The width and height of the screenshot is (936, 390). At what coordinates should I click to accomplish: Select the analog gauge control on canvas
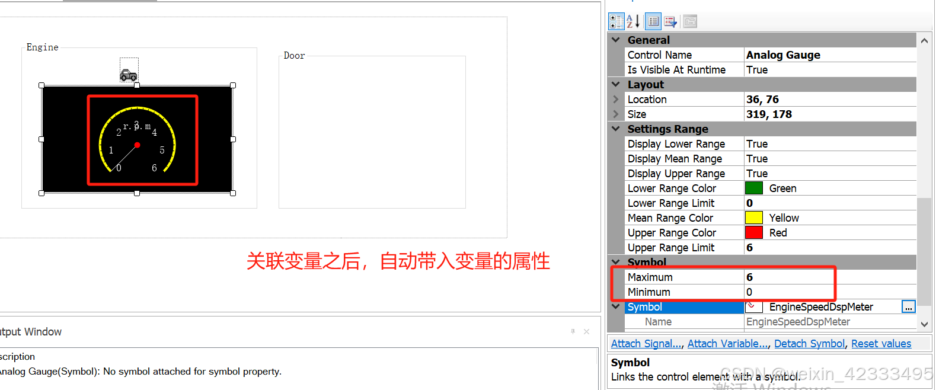point(137,139)
